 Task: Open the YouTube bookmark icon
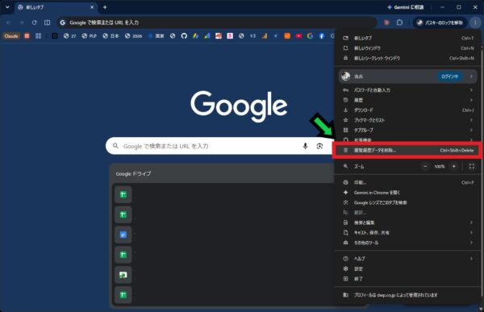[x=298, y=36]
